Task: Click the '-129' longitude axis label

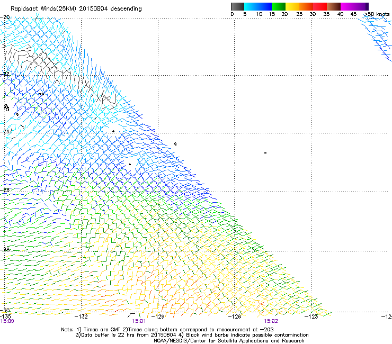Action: click(x=158, y=316)
